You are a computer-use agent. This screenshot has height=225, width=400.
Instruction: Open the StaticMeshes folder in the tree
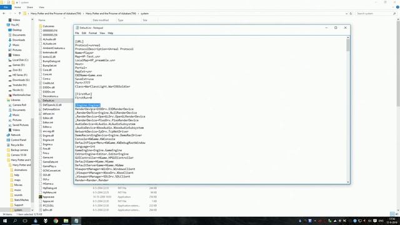[21, 200]
